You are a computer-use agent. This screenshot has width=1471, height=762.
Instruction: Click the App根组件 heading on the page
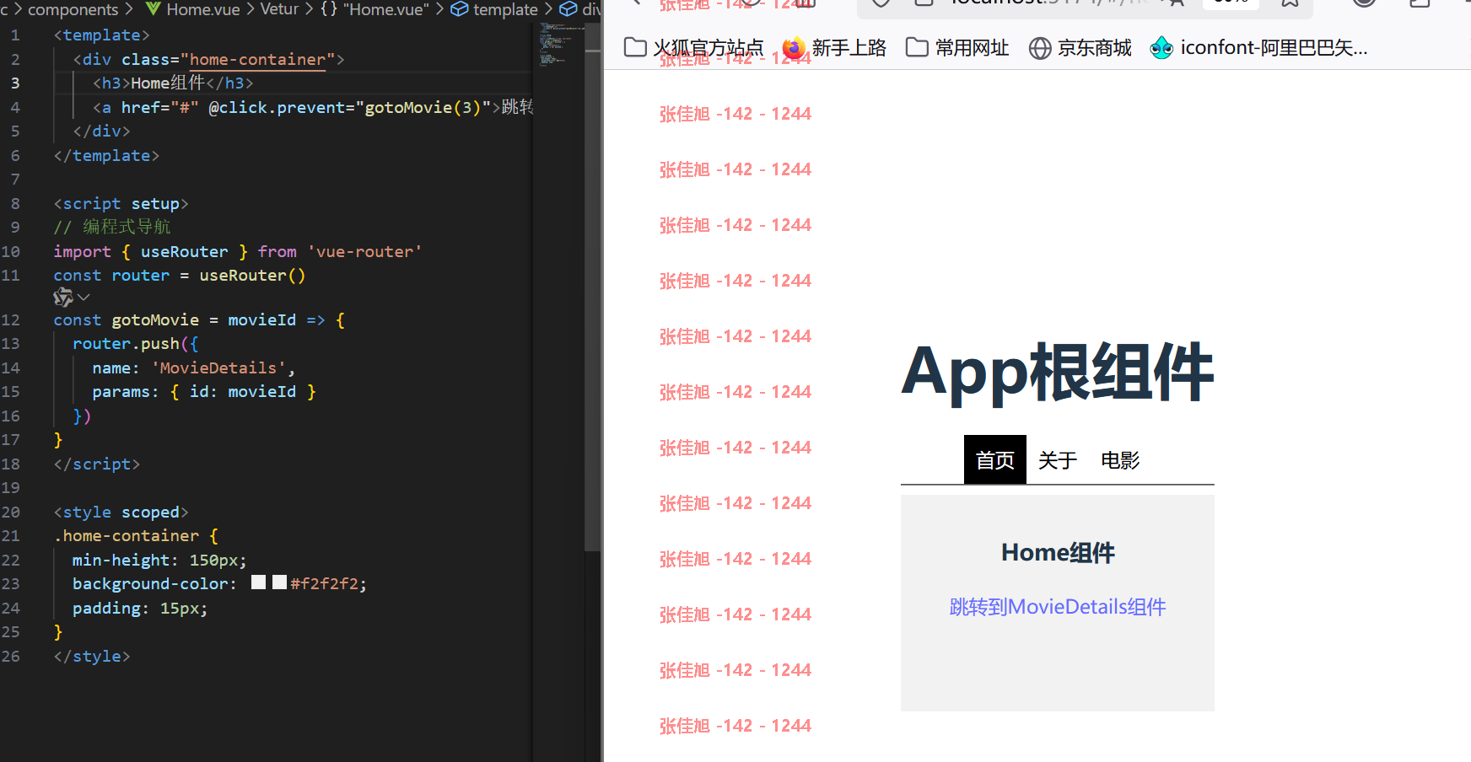pyautogui.click(x=1058, y=373)
